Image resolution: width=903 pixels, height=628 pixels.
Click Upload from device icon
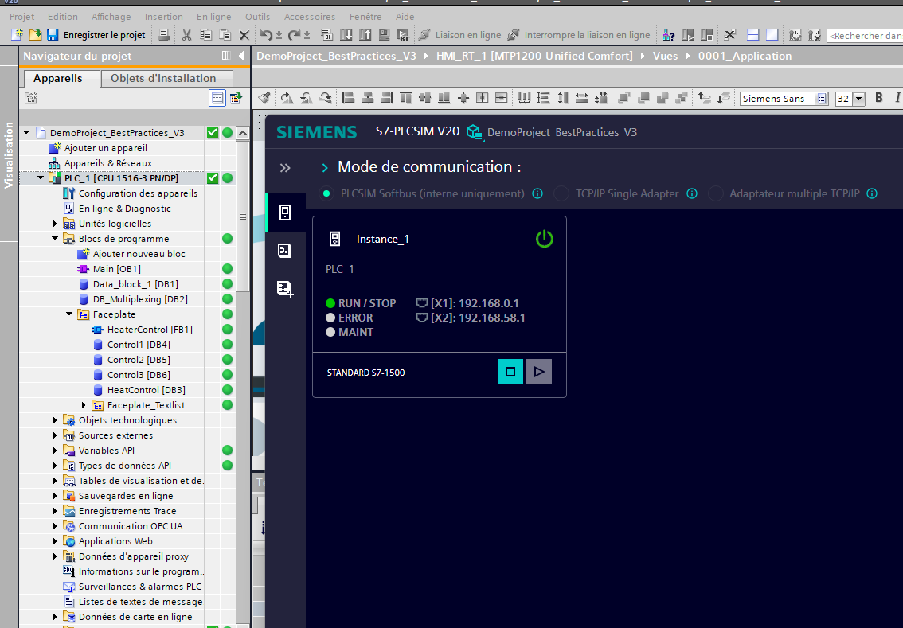(x=365, y=35)
